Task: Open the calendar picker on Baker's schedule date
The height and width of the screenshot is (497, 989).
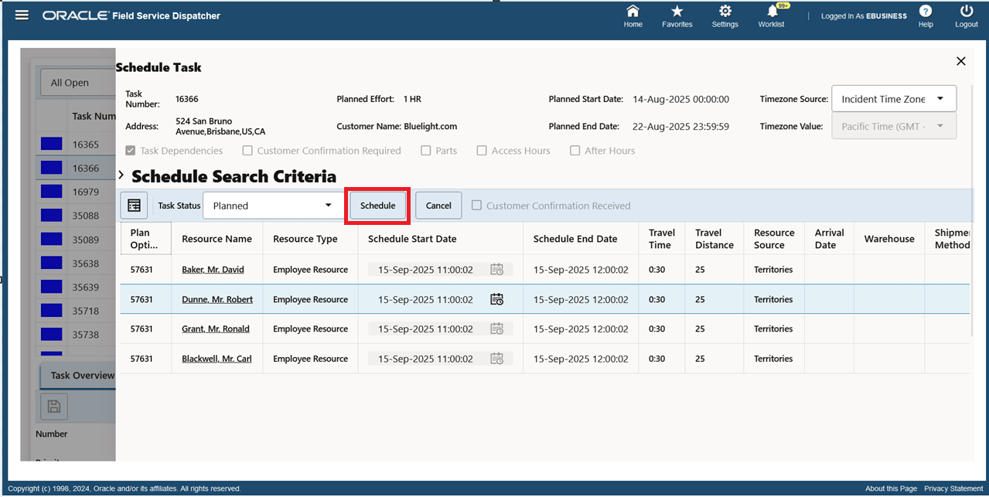Action: click(x=496, y=269)
